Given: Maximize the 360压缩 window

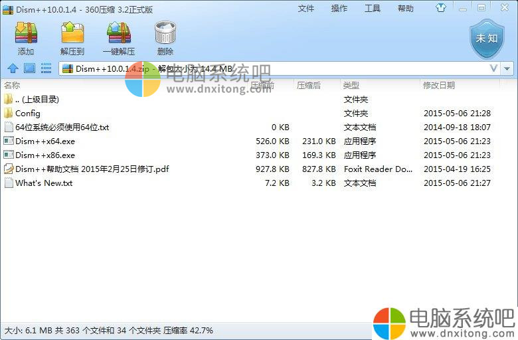Looking at the screenshot, I should (x=481, y=7).
